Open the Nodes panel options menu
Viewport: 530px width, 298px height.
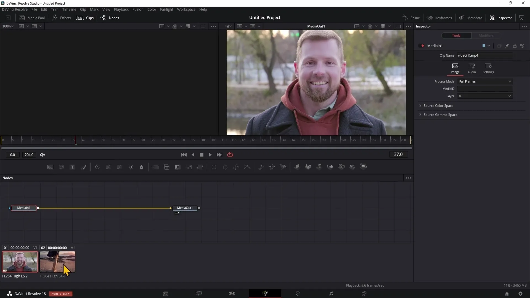409,178
